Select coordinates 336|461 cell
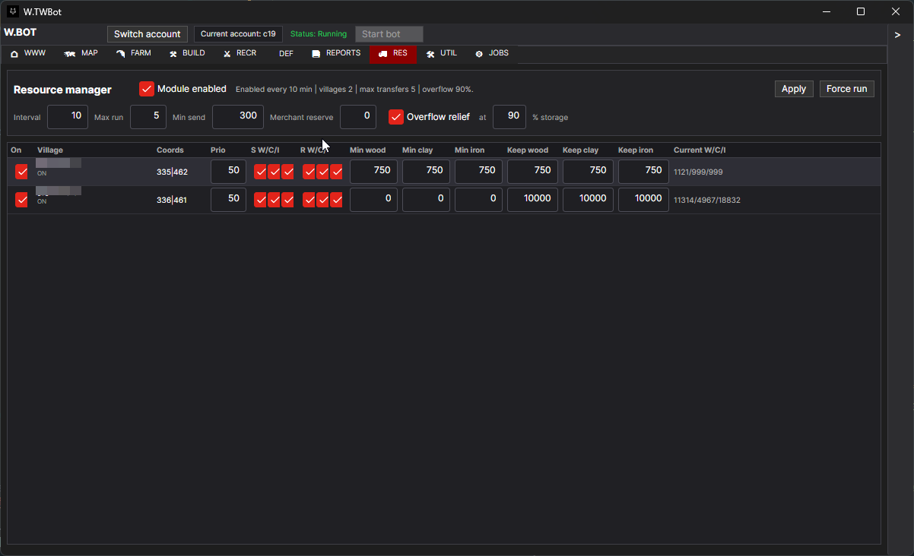 [x=172, y=201]
